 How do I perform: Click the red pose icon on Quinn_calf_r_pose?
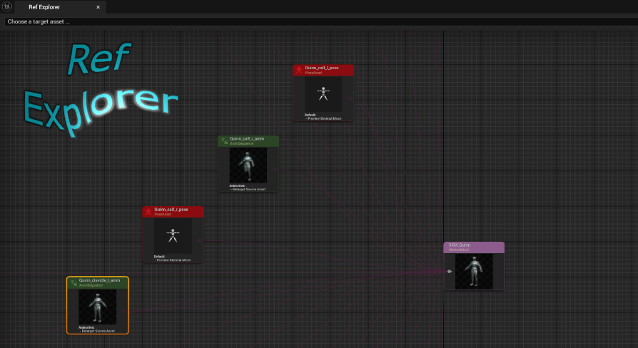coord(148,212)
